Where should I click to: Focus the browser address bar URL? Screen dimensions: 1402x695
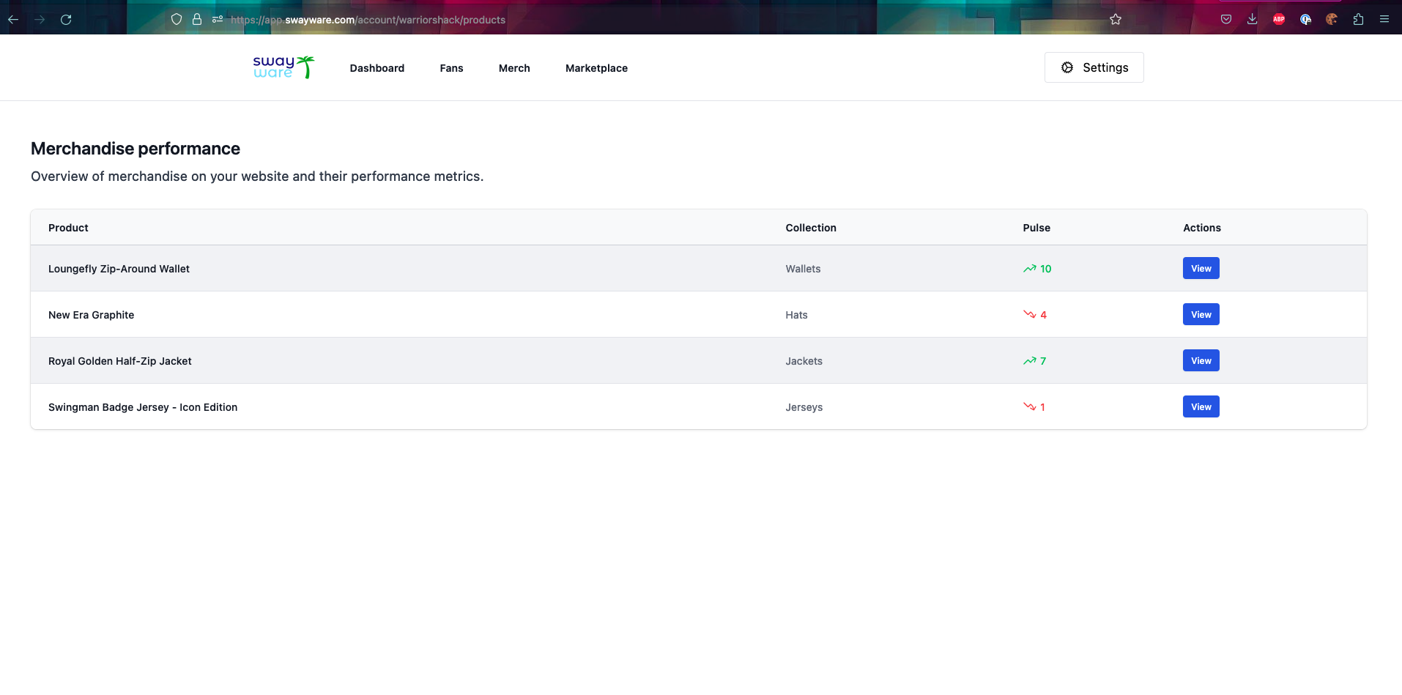[x=368, y=20]
